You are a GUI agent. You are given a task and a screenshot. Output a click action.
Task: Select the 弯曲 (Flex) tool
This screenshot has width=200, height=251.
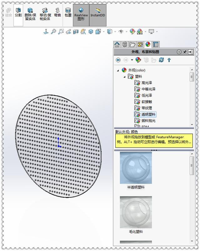click(x=57, y=13)
